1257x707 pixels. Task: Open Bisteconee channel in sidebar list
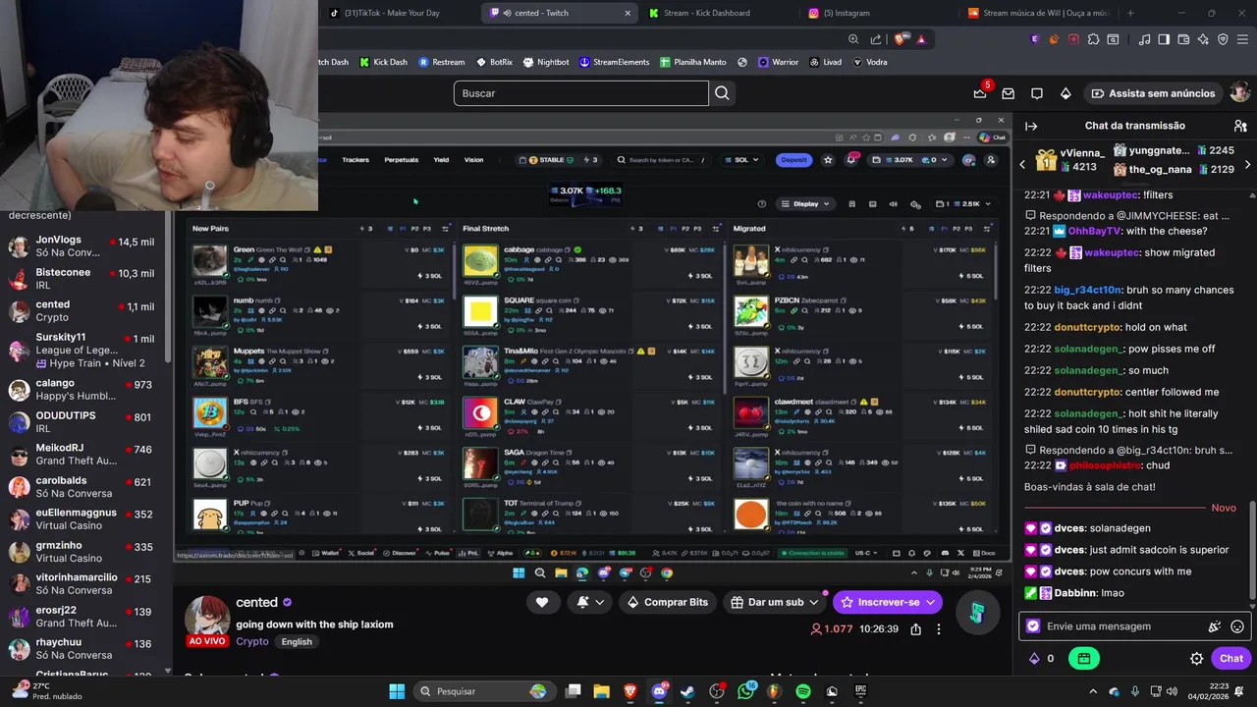(x=86, y=278)
